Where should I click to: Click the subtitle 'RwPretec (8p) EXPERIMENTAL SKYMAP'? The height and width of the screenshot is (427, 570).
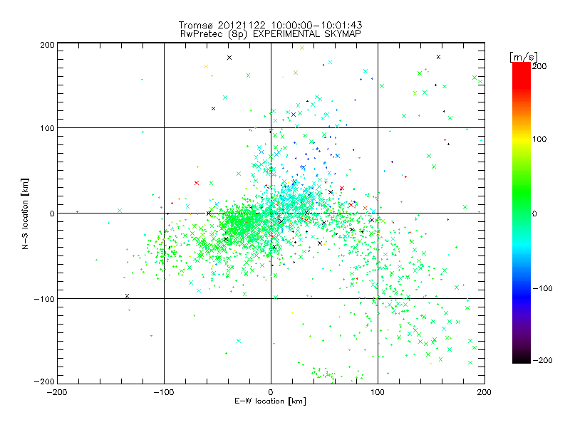click(x=271, y=34)
